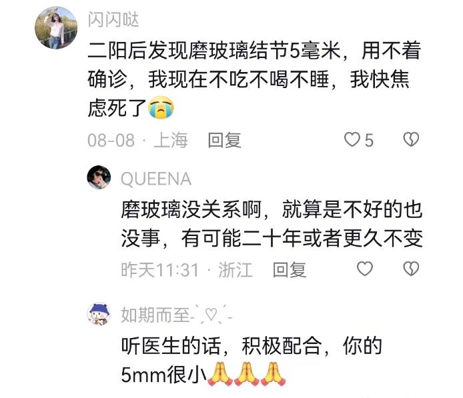Like QUEENA's reply with the heart
Screen dimensions: 463x398
365,269
